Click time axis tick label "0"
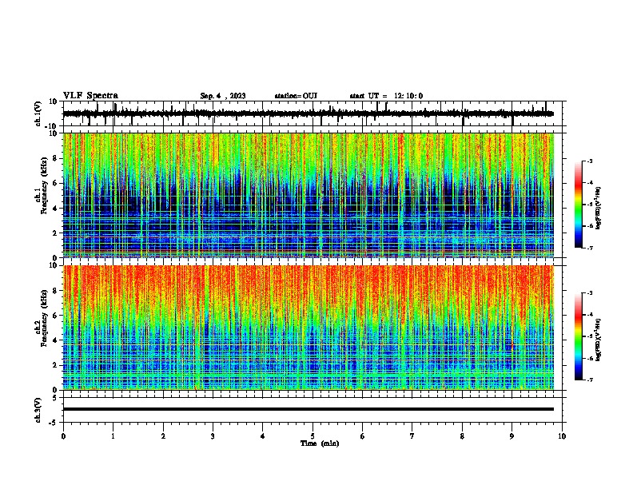Screen dimensions: 633x489 [63, 436]
